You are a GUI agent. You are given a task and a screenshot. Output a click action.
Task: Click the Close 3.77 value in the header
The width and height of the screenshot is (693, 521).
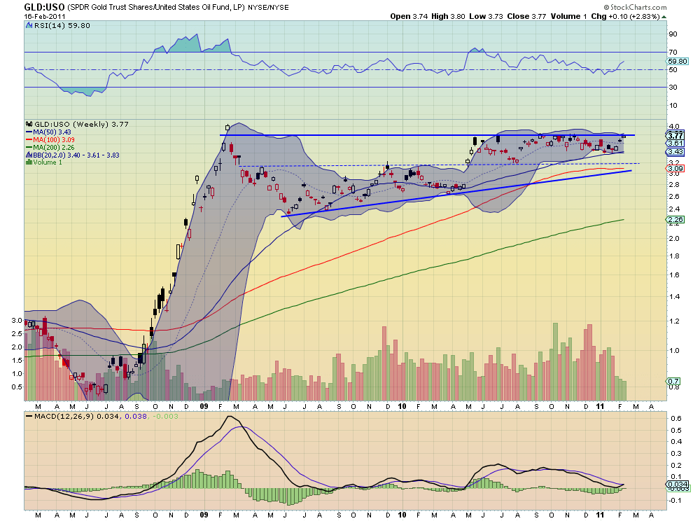pos(526,16)
